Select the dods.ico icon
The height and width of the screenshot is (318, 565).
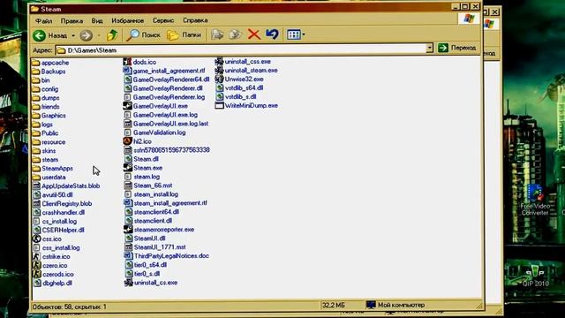127,62
